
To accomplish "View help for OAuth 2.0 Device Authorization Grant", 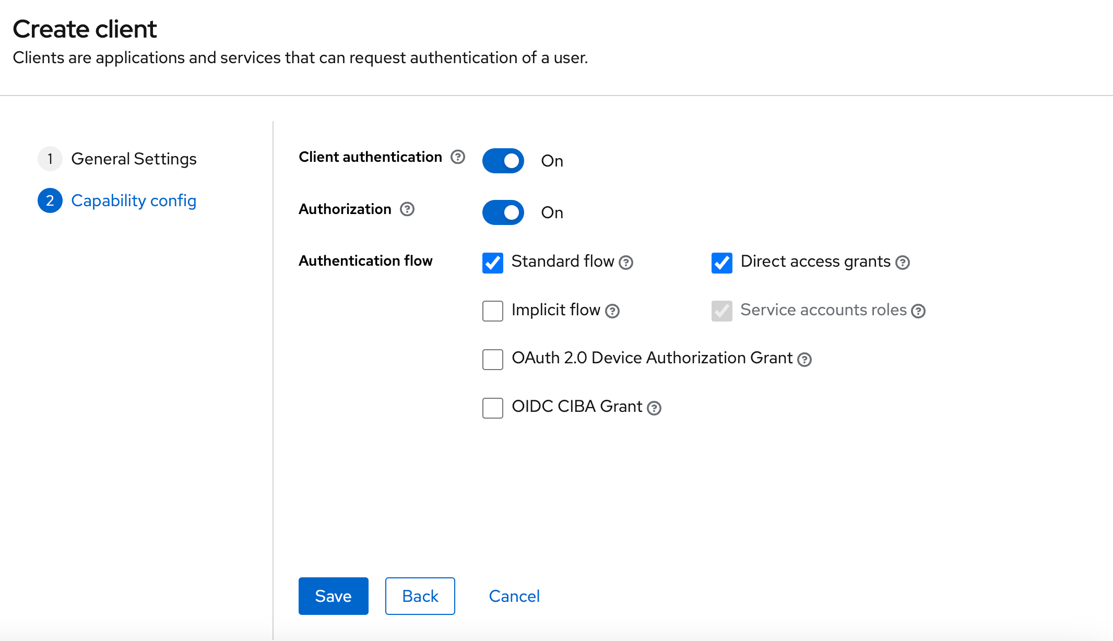I will click(x=804, y=359).
